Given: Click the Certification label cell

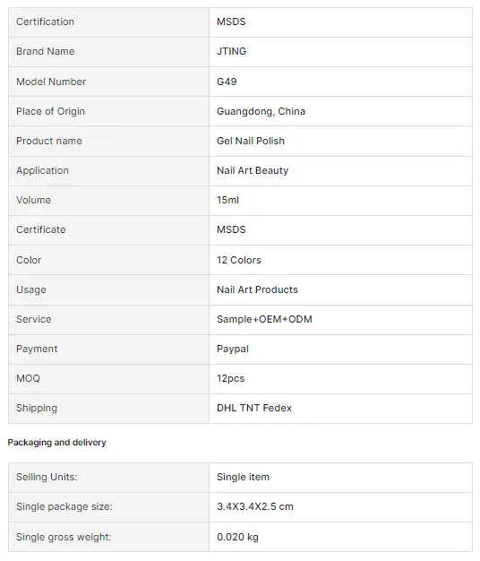Looking at the screenshot, I should point(108,22).
